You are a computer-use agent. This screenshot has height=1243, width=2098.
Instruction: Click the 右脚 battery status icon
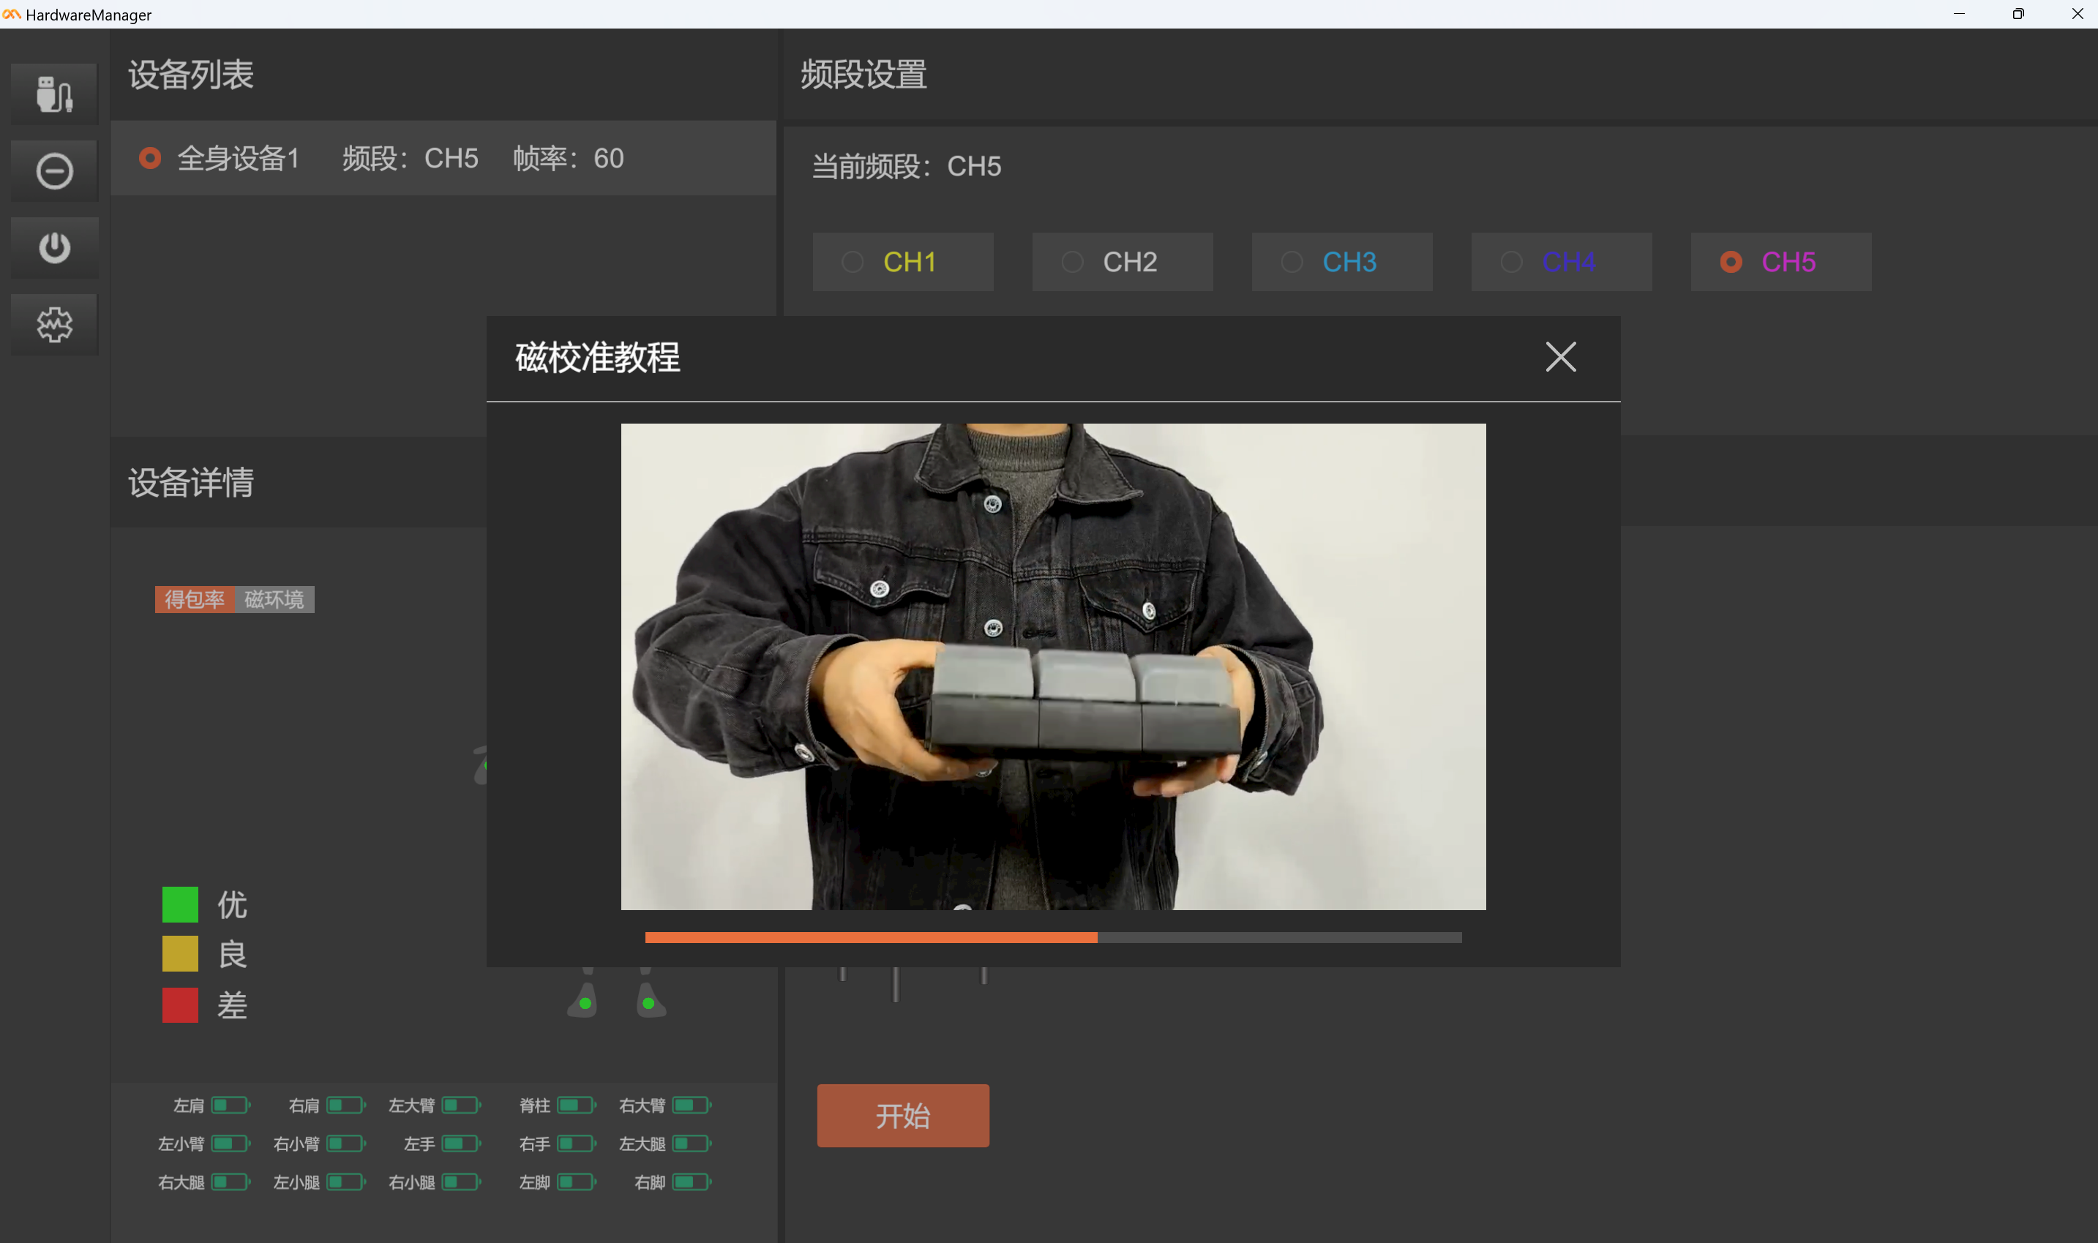click(691, 1182)
